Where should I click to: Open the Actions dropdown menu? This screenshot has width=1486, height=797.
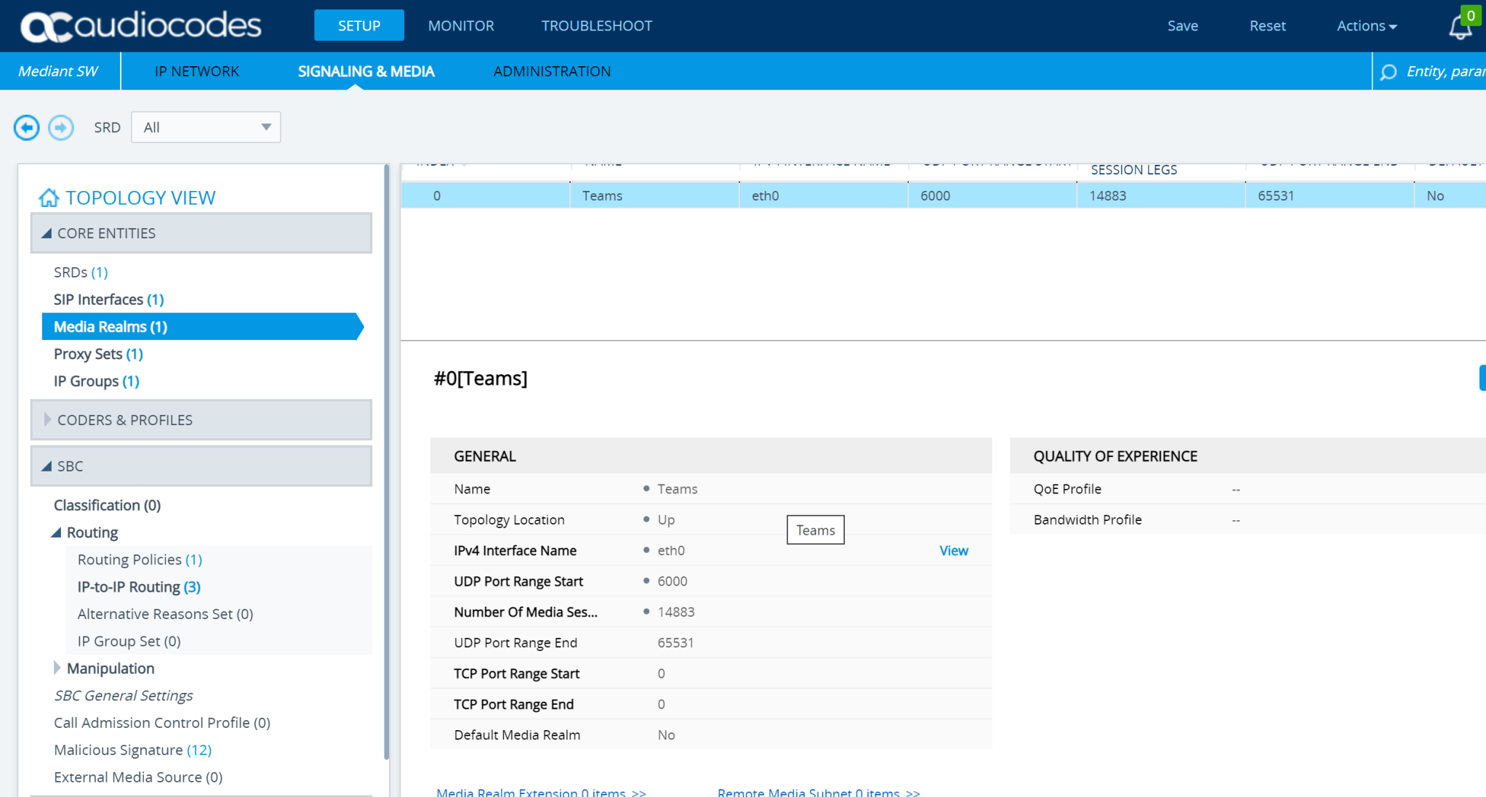[1366, 26]
